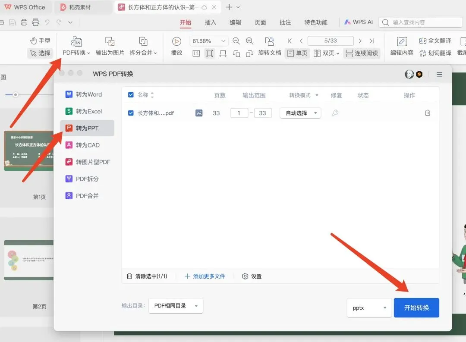The width and height of the screenshot is (466, 342).
Task: Open the pptx output format dropdown
Action: [x=369, y=308]
